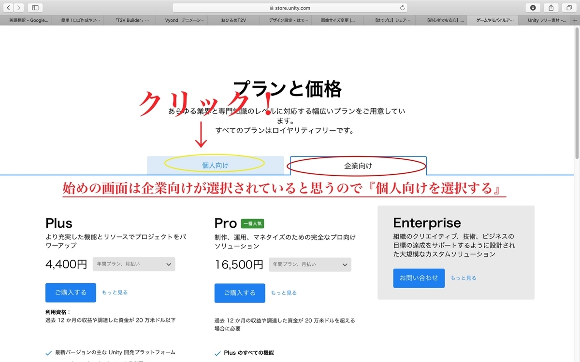Image resolution: width=580 pixels, height=362 pixels.
Task: Click the 一番人気 badge beside Pro
Action: [252, 223]
